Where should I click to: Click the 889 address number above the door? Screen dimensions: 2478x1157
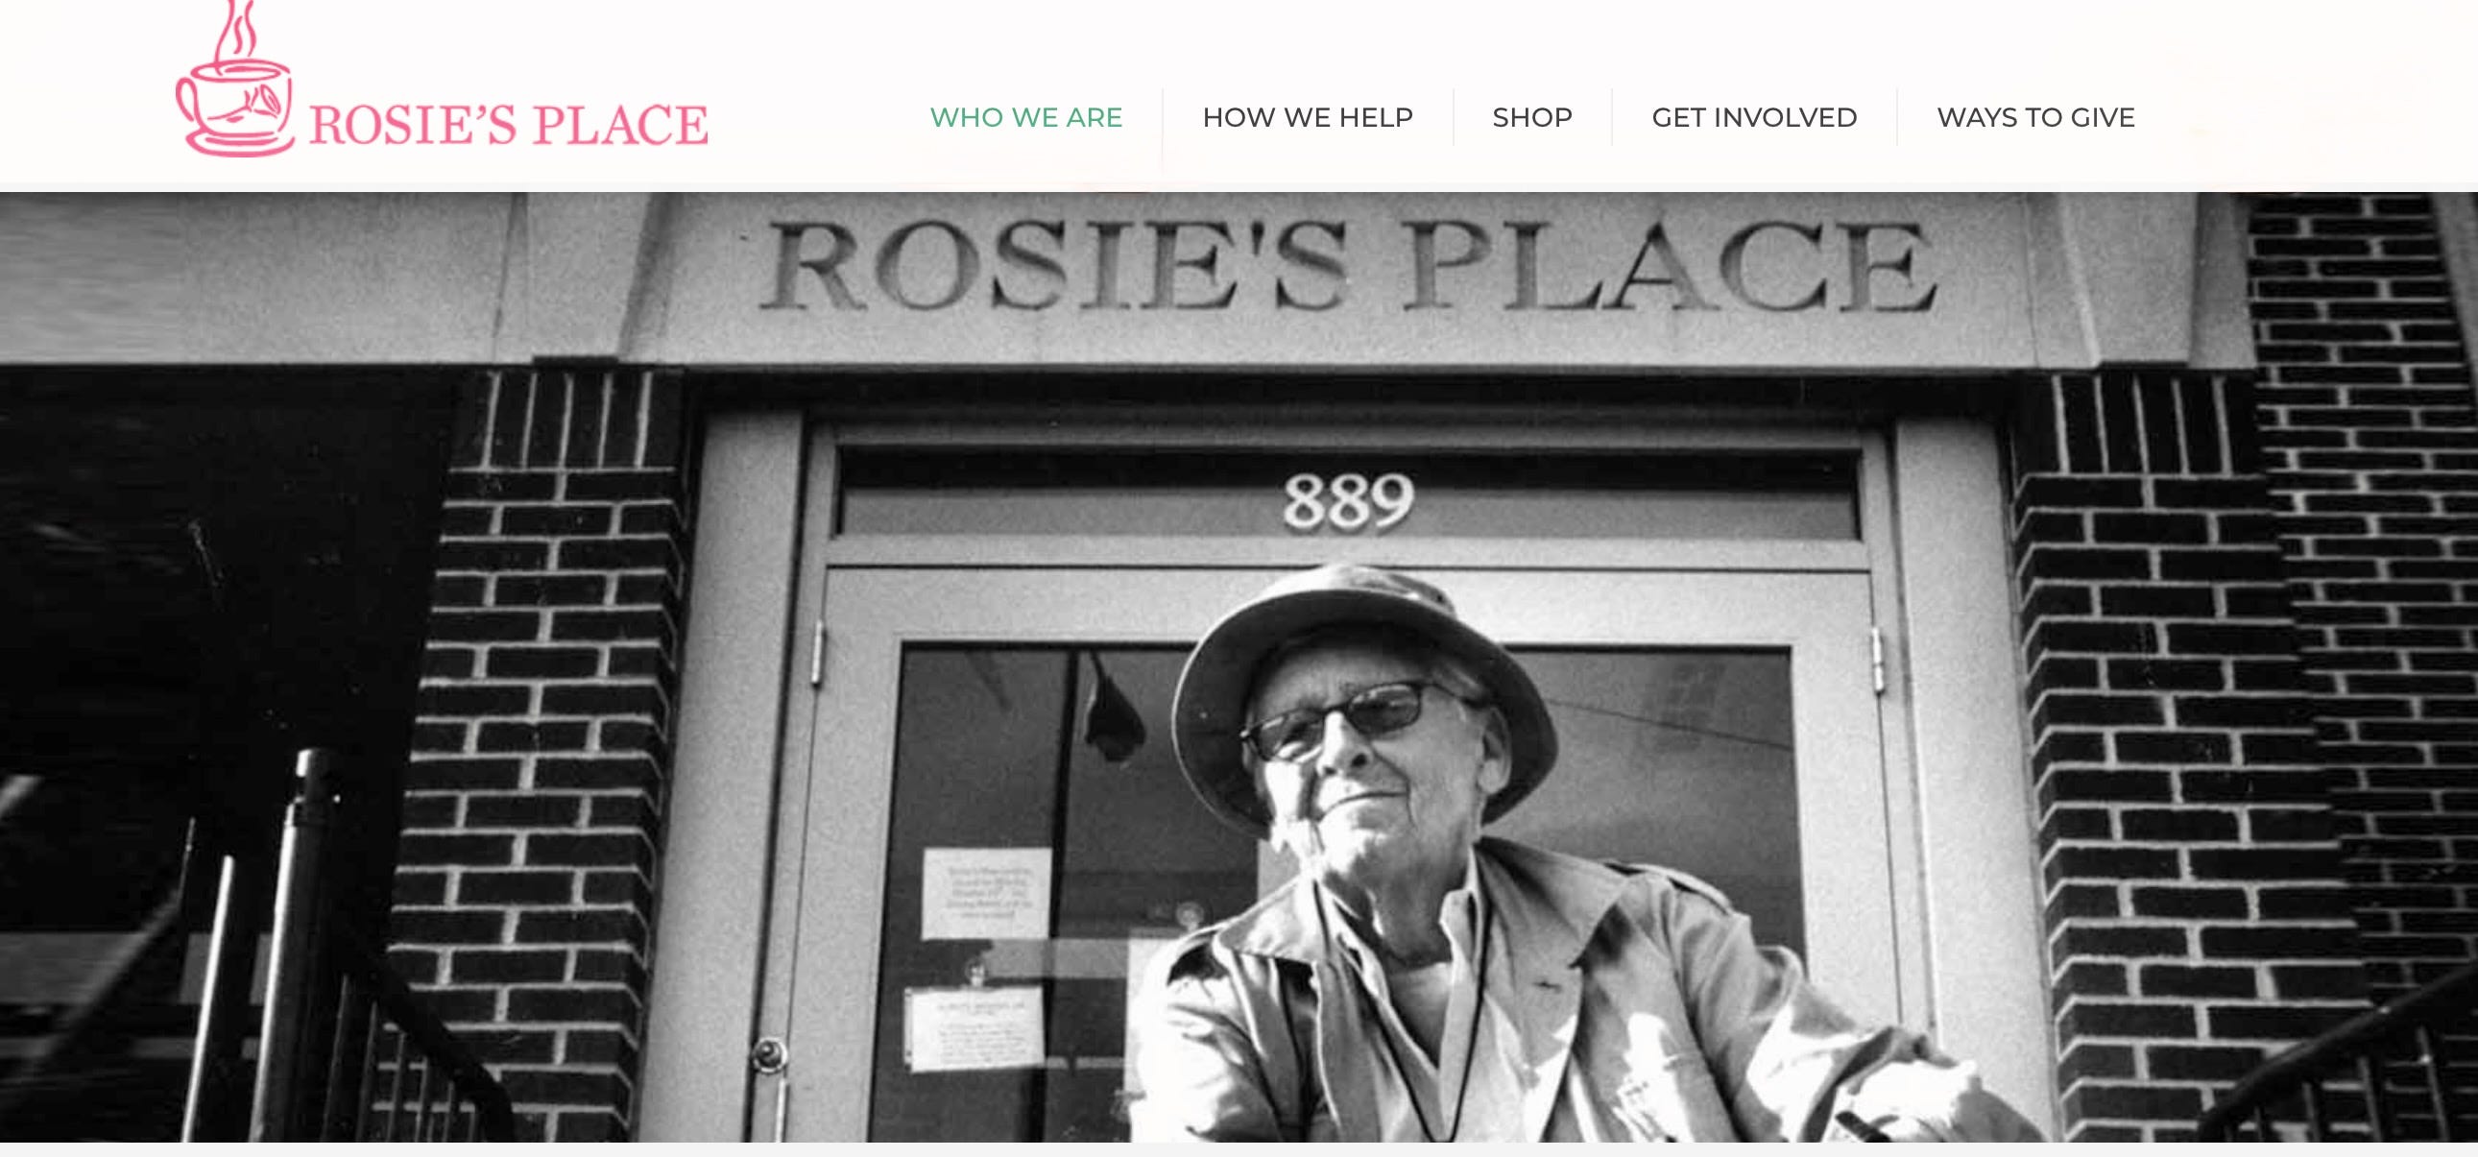coord(1348,501)
